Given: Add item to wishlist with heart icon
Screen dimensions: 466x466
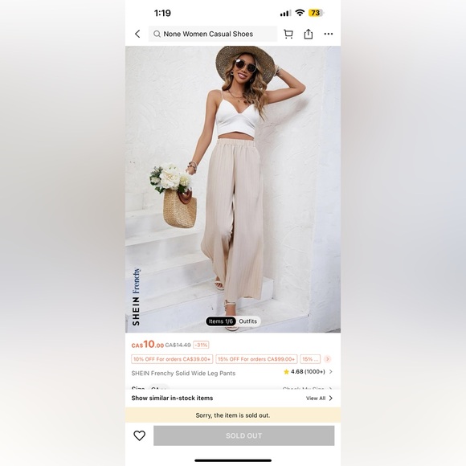Looking at the screenshot, I should click(139, 435).
